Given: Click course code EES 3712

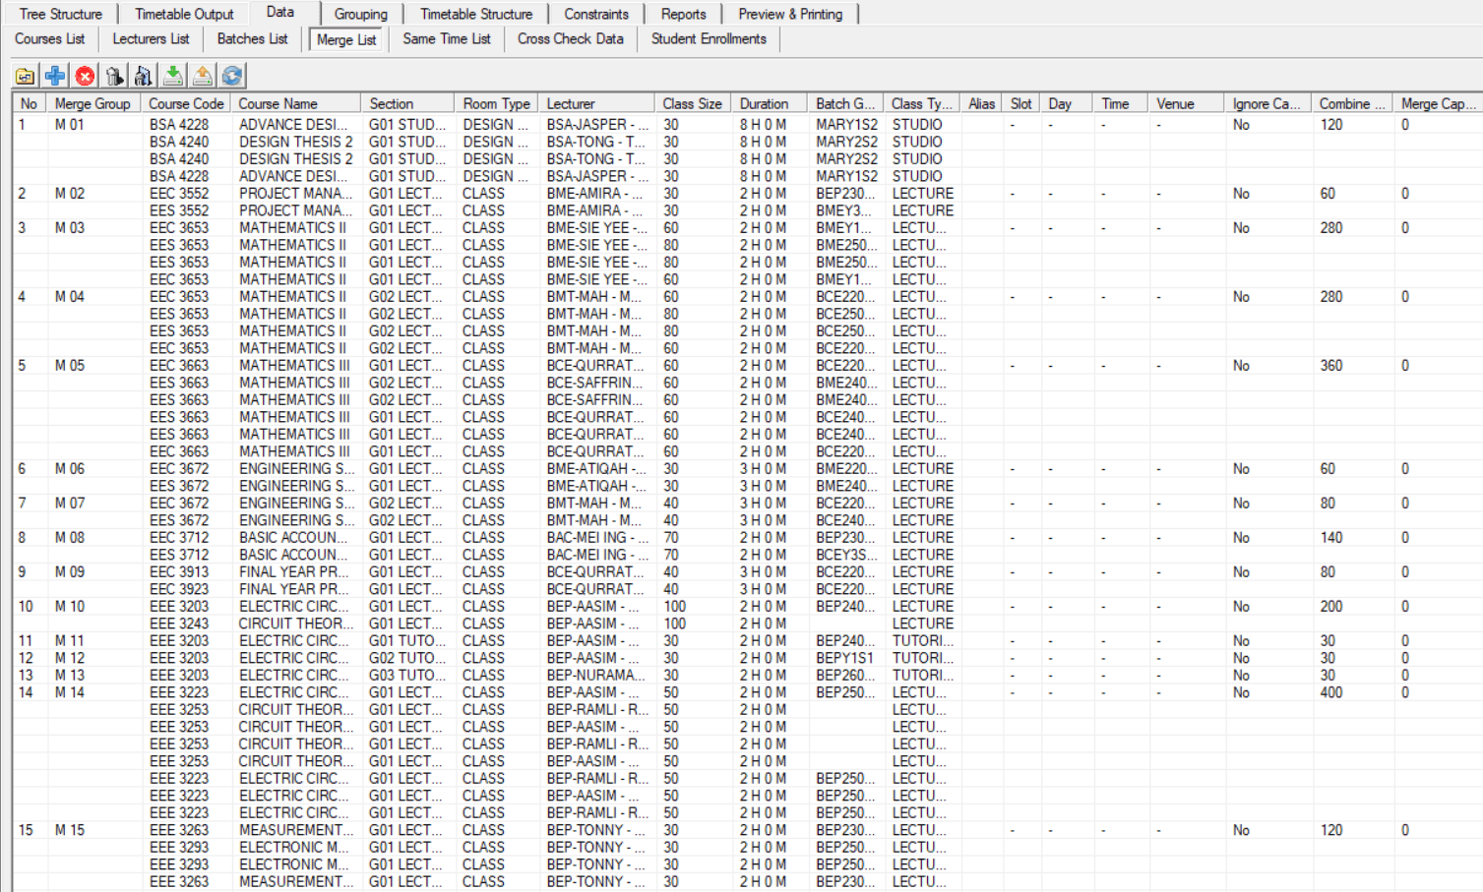Looking at the screenshot, I should coord(179,555).
